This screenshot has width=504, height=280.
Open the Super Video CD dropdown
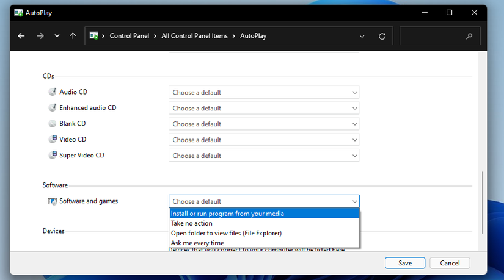(264, 156)
